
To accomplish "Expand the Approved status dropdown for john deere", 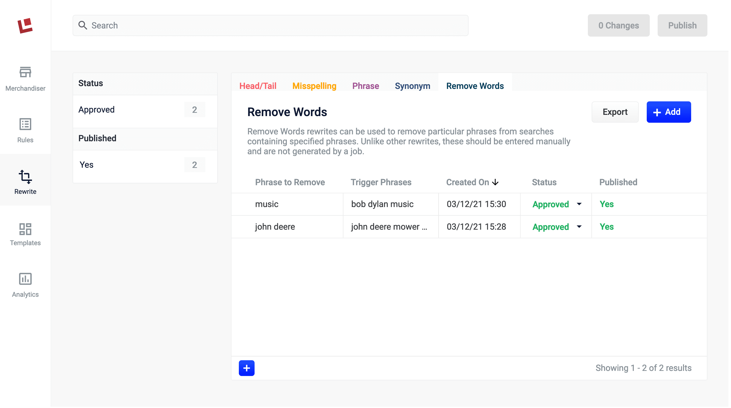I will [x=580, y=227].
